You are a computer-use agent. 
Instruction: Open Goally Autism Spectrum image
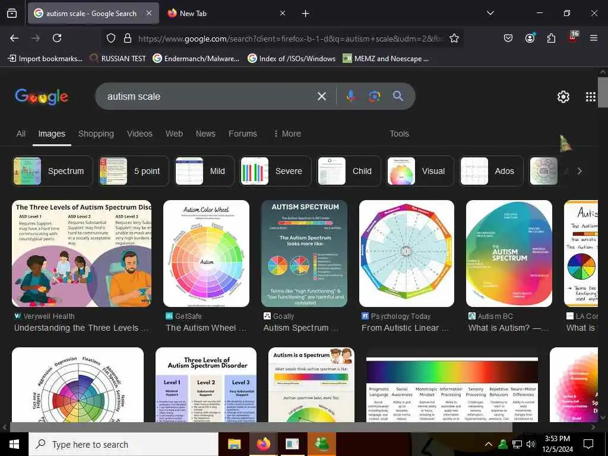305,254
